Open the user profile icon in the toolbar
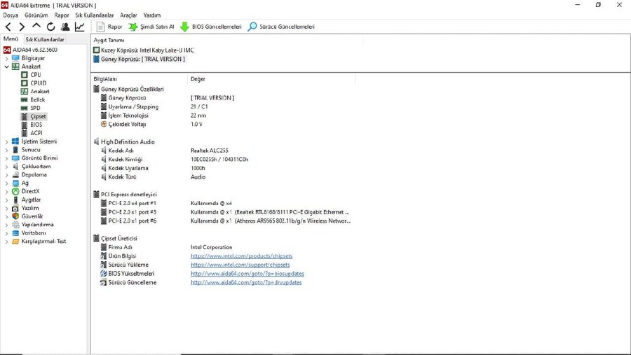The width and height of the screenshot is (631, 355). point(65,27)
